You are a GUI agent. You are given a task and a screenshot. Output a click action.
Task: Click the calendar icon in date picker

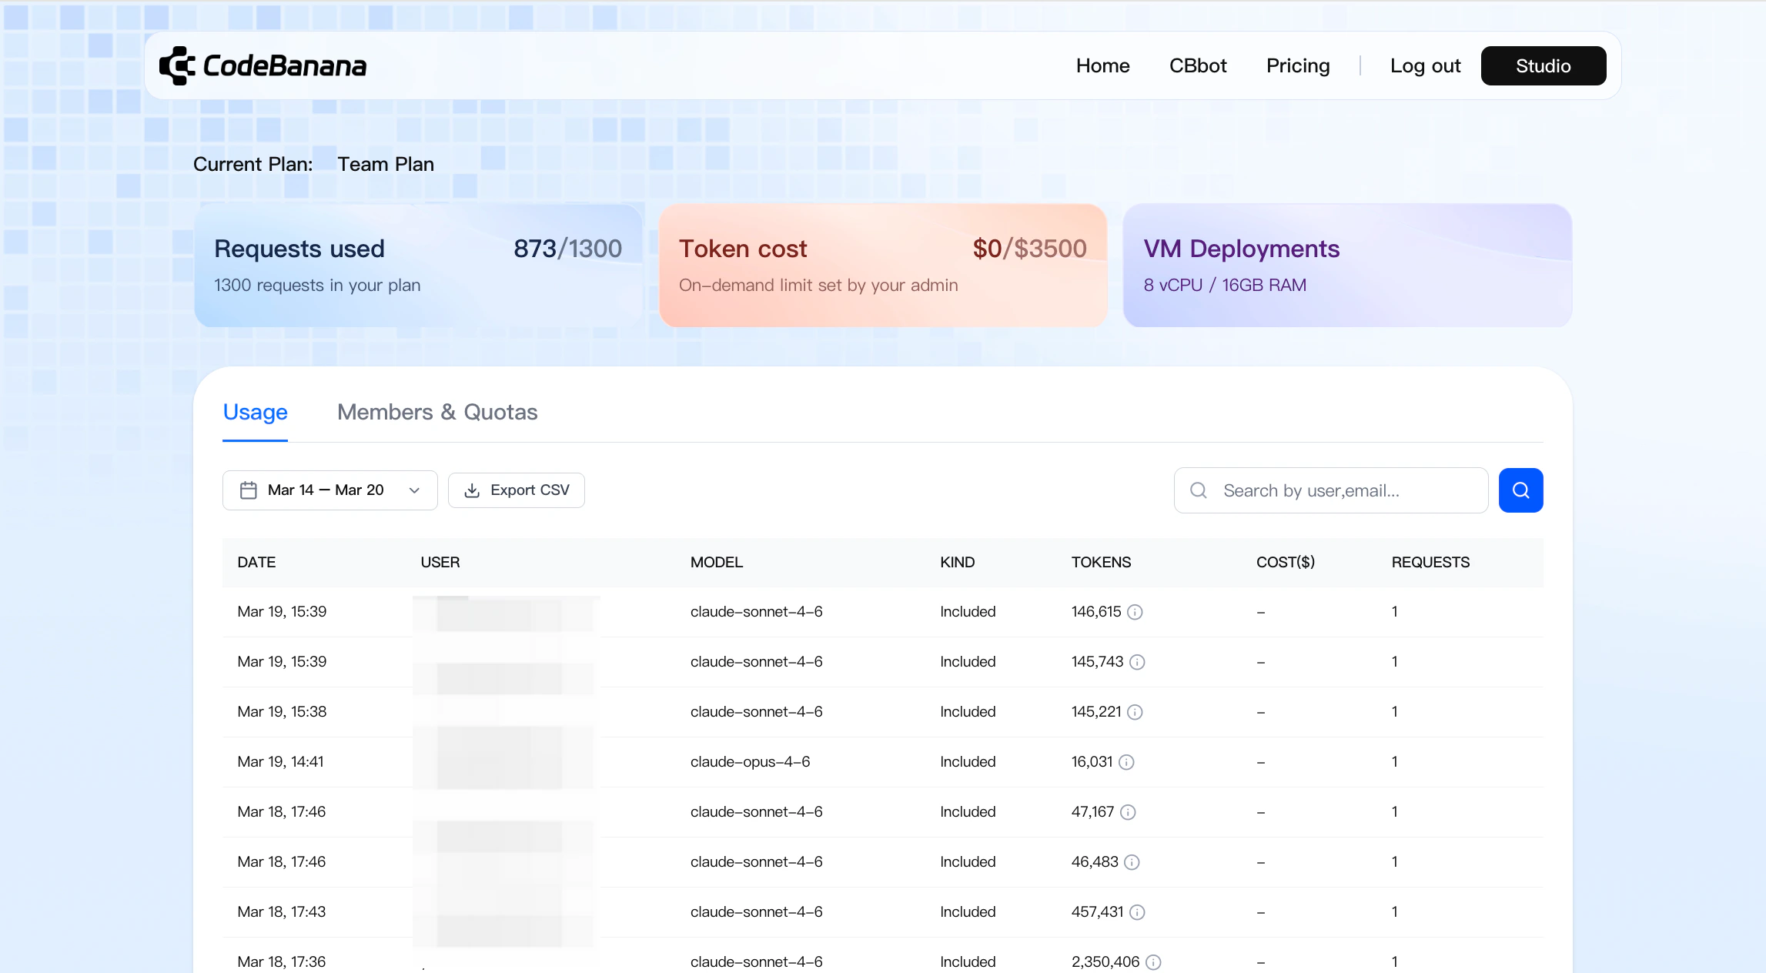click(x=248, y=490)
